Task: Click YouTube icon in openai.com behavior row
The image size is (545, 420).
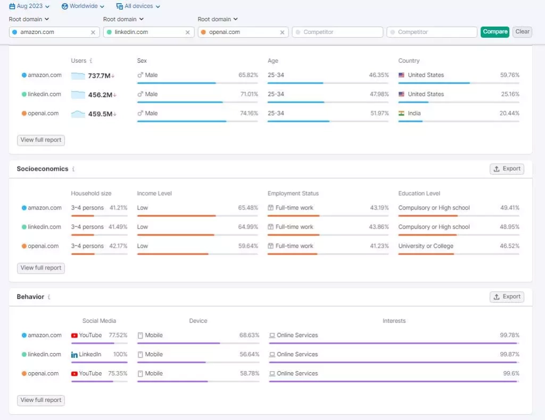Action: coord(75,374)
